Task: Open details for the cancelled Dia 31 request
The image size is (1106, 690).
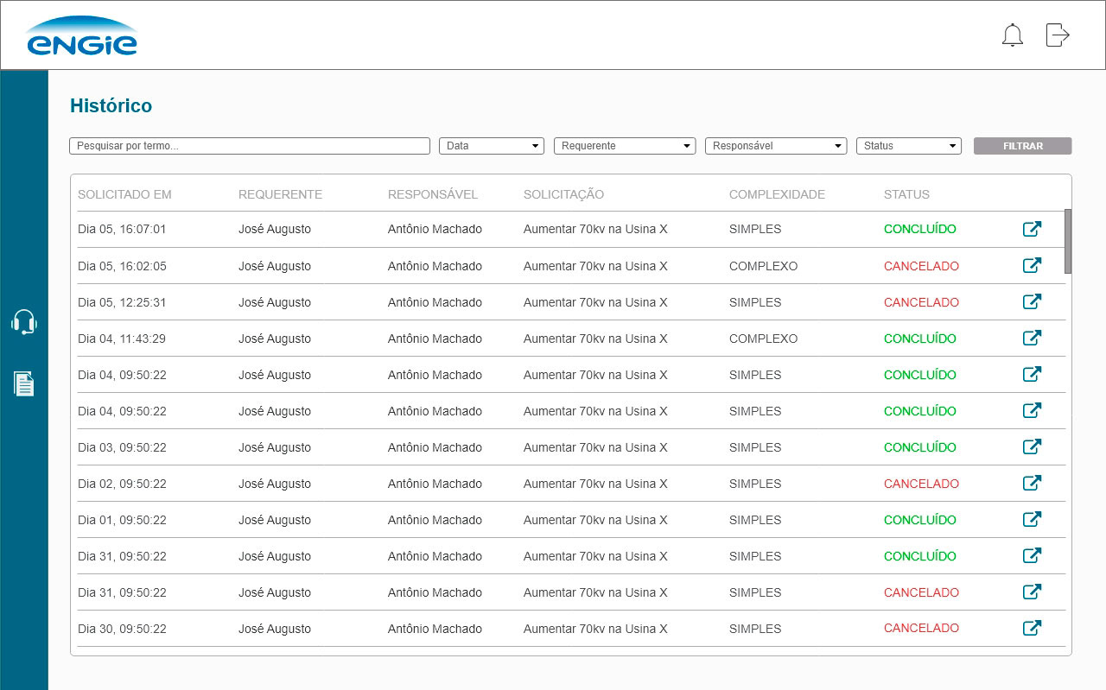Action: click(x=1032, y=592)
